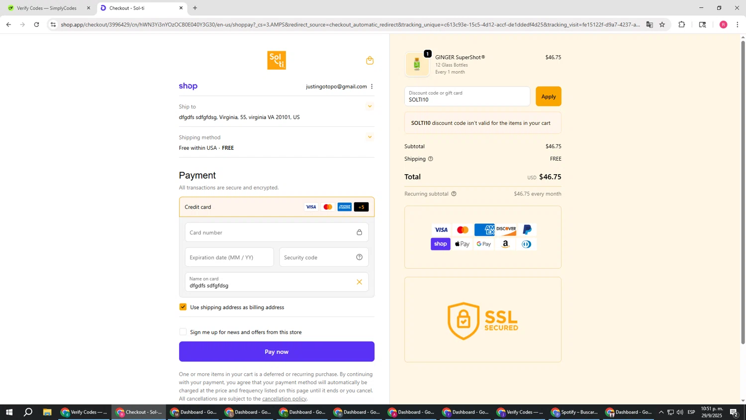The image size is (746, 420).
Task: Open the Chrome three-dot menu
Action: click(x=738, y=24)
